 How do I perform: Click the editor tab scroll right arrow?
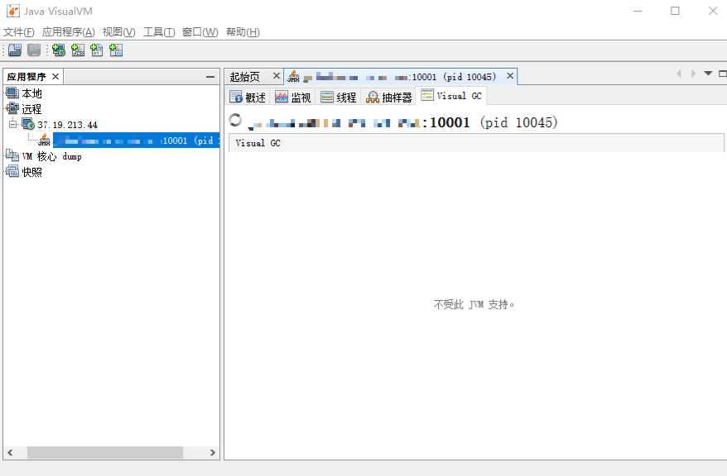click(693, 74)
